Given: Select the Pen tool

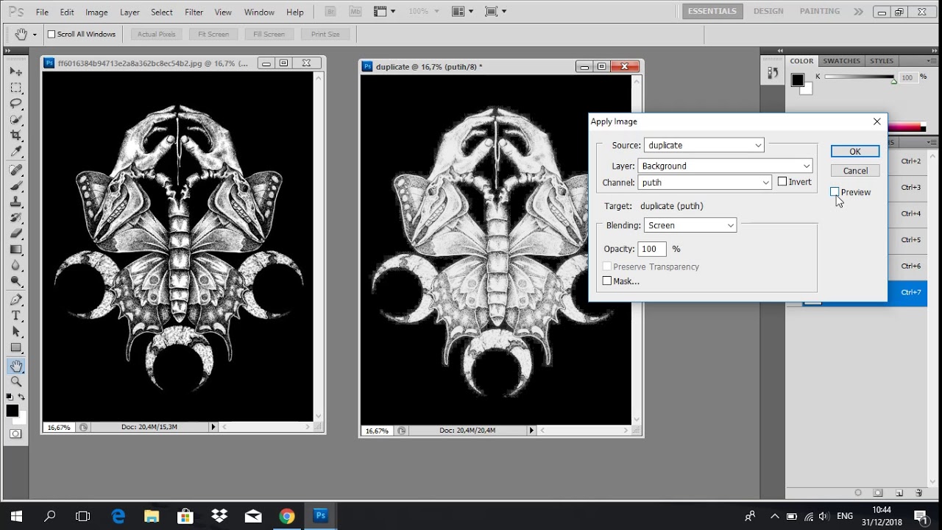Looking at the screenshot, I should pyautogui.click(x=15, y=300).
